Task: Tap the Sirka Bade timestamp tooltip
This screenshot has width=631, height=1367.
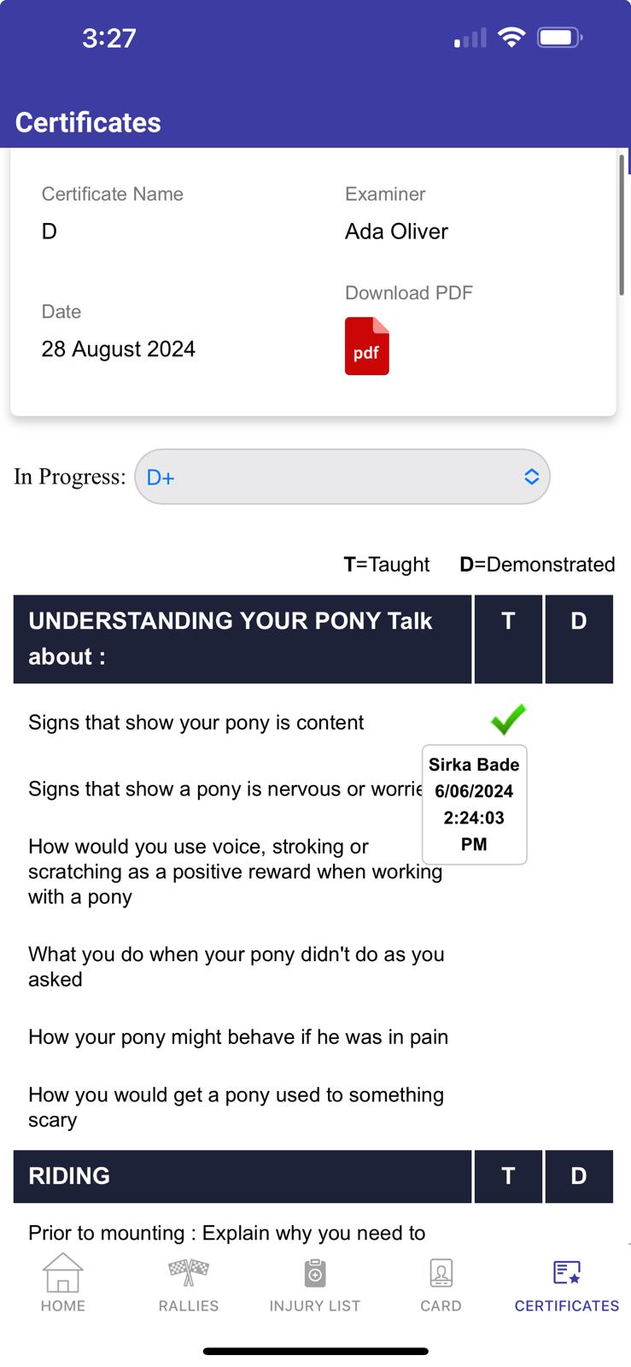Action: point(474,804)
